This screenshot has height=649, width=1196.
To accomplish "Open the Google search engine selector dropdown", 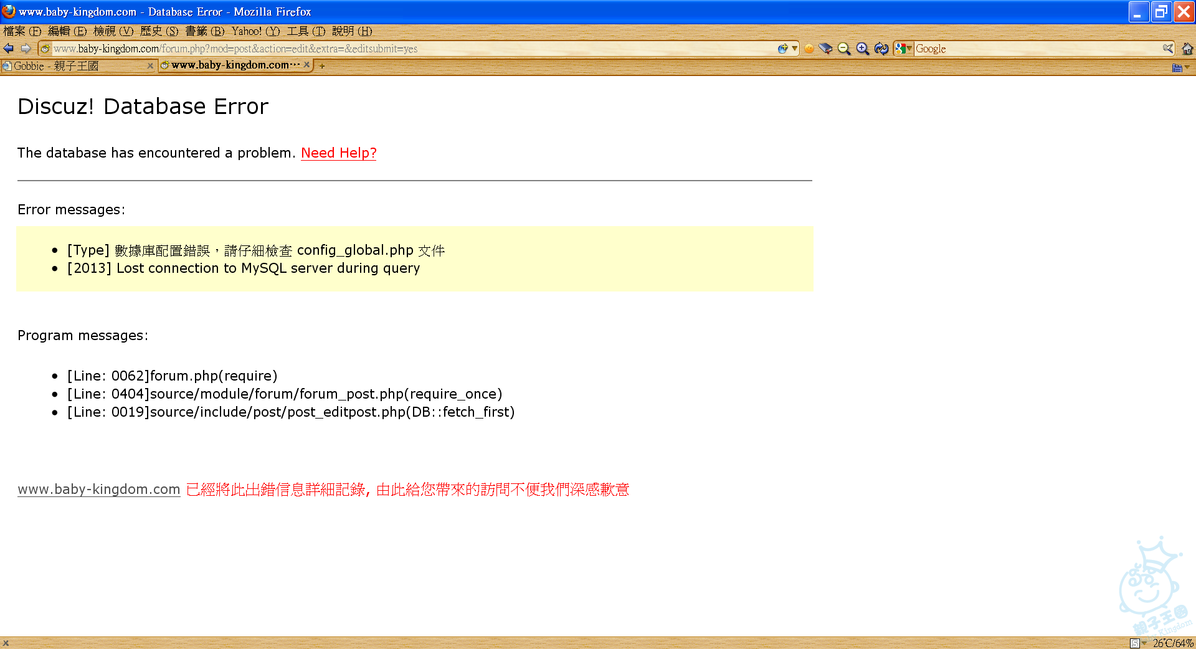I will tap(903, 49).
